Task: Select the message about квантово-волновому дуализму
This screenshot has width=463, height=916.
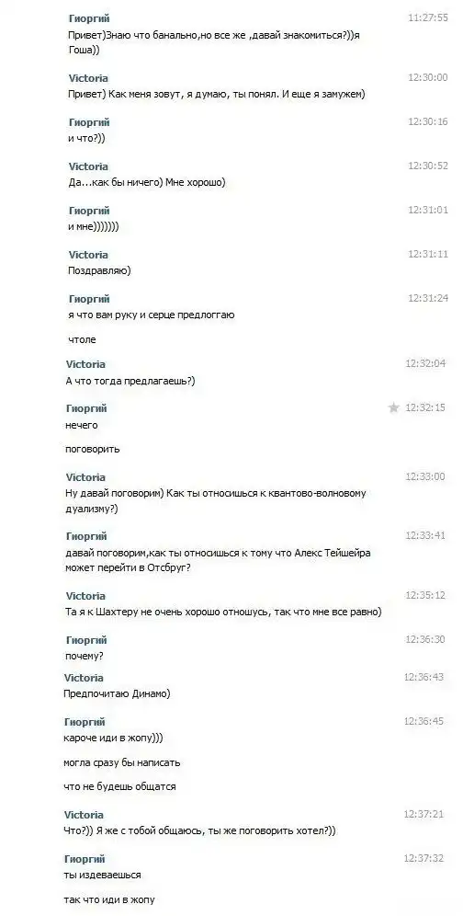Action: click(x=216, y=500)
